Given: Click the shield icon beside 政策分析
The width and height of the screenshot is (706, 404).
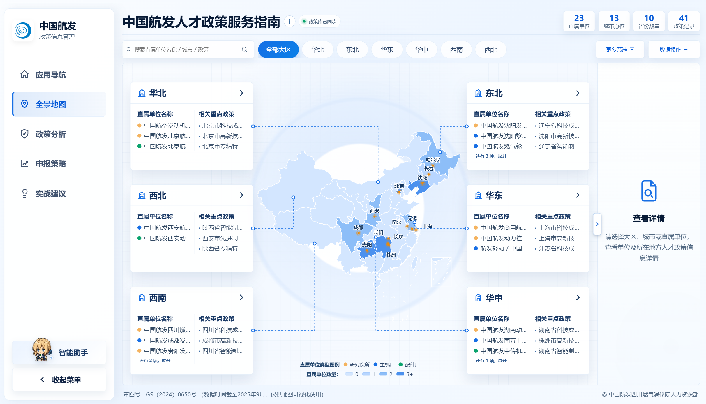Looking at the screenshot, I should click(24, 134).
